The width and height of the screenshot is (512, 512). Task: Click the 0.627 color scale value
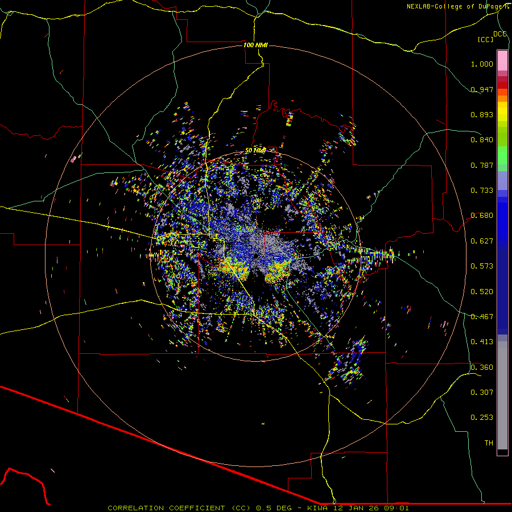(x=482, y=241)
